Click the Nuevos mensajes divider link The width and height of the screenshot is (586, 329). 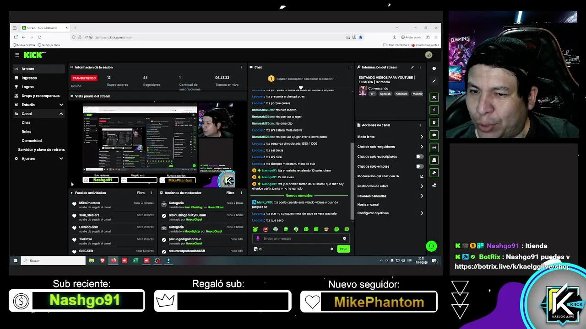pyautogui.click(x=299, y=196)
